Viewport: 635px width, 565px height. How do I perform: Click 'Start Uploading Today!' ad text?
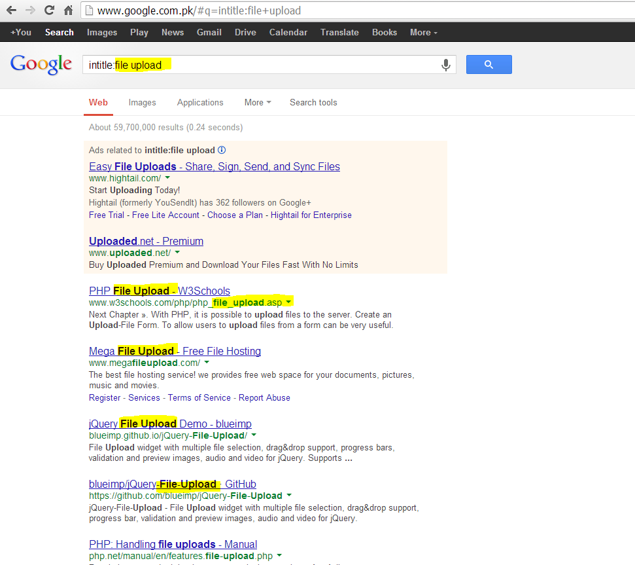(x=135, y=190)
